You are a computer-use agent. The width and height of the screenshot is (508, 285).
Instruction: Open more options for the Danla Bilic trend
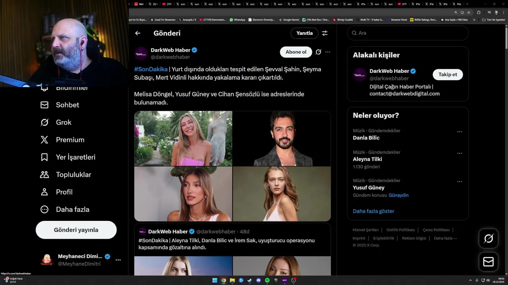[x=460, y=131]
